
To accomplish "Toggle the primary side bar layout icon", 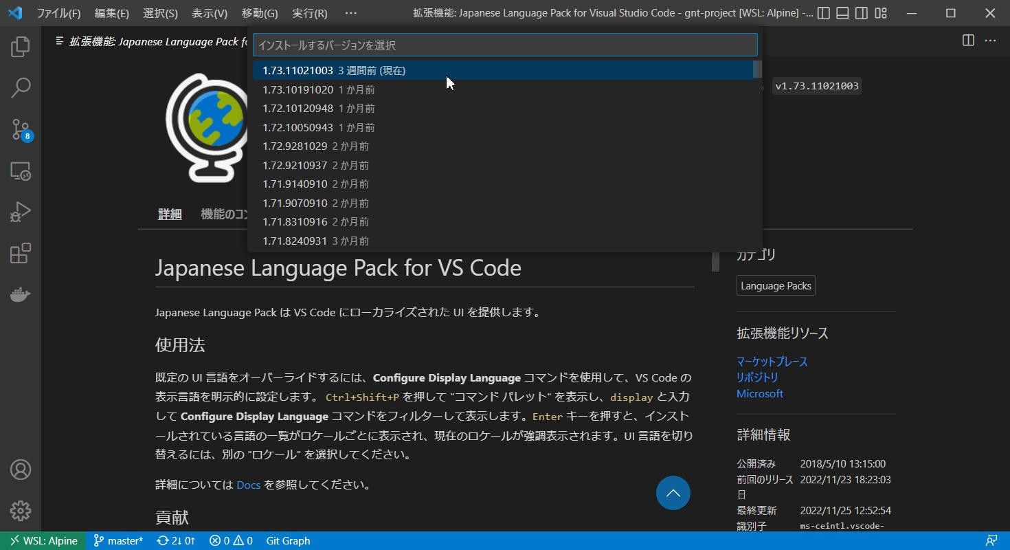I will (824, 13).
